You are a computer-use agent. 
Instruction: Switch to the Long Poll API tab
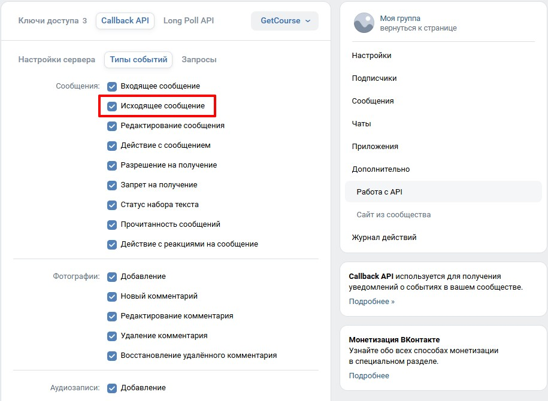click(189, 21)
